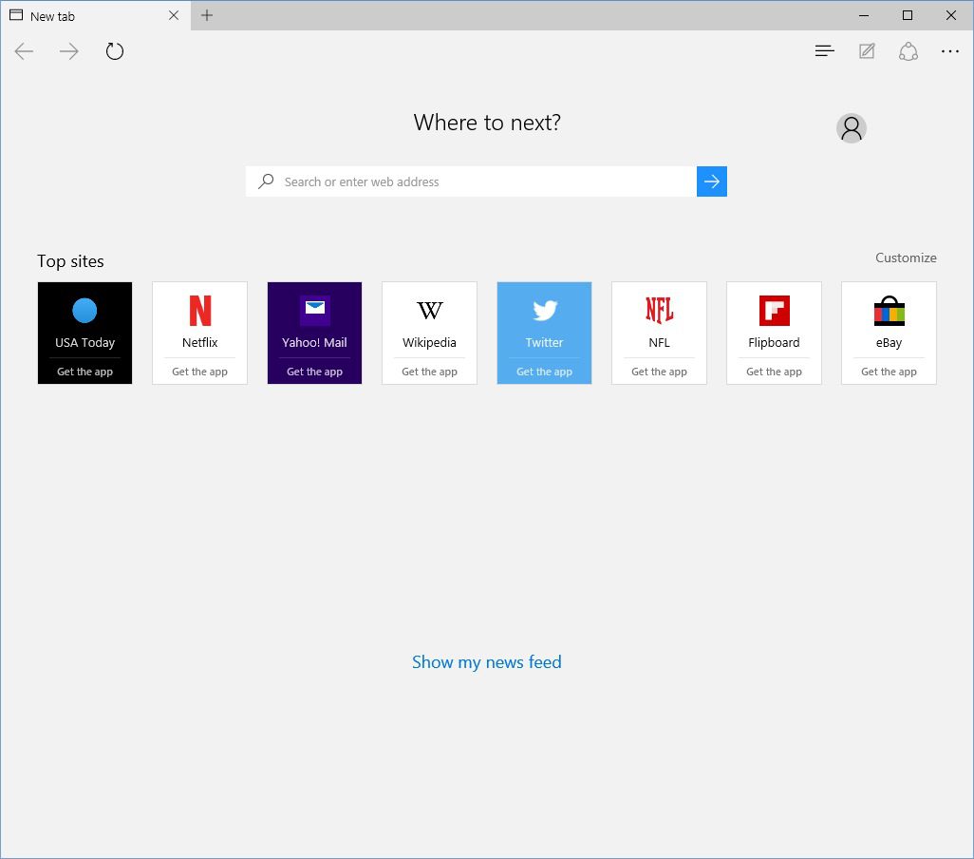
Task: Open the Hub (favorites and history) icon
Action: pos(824,51)
